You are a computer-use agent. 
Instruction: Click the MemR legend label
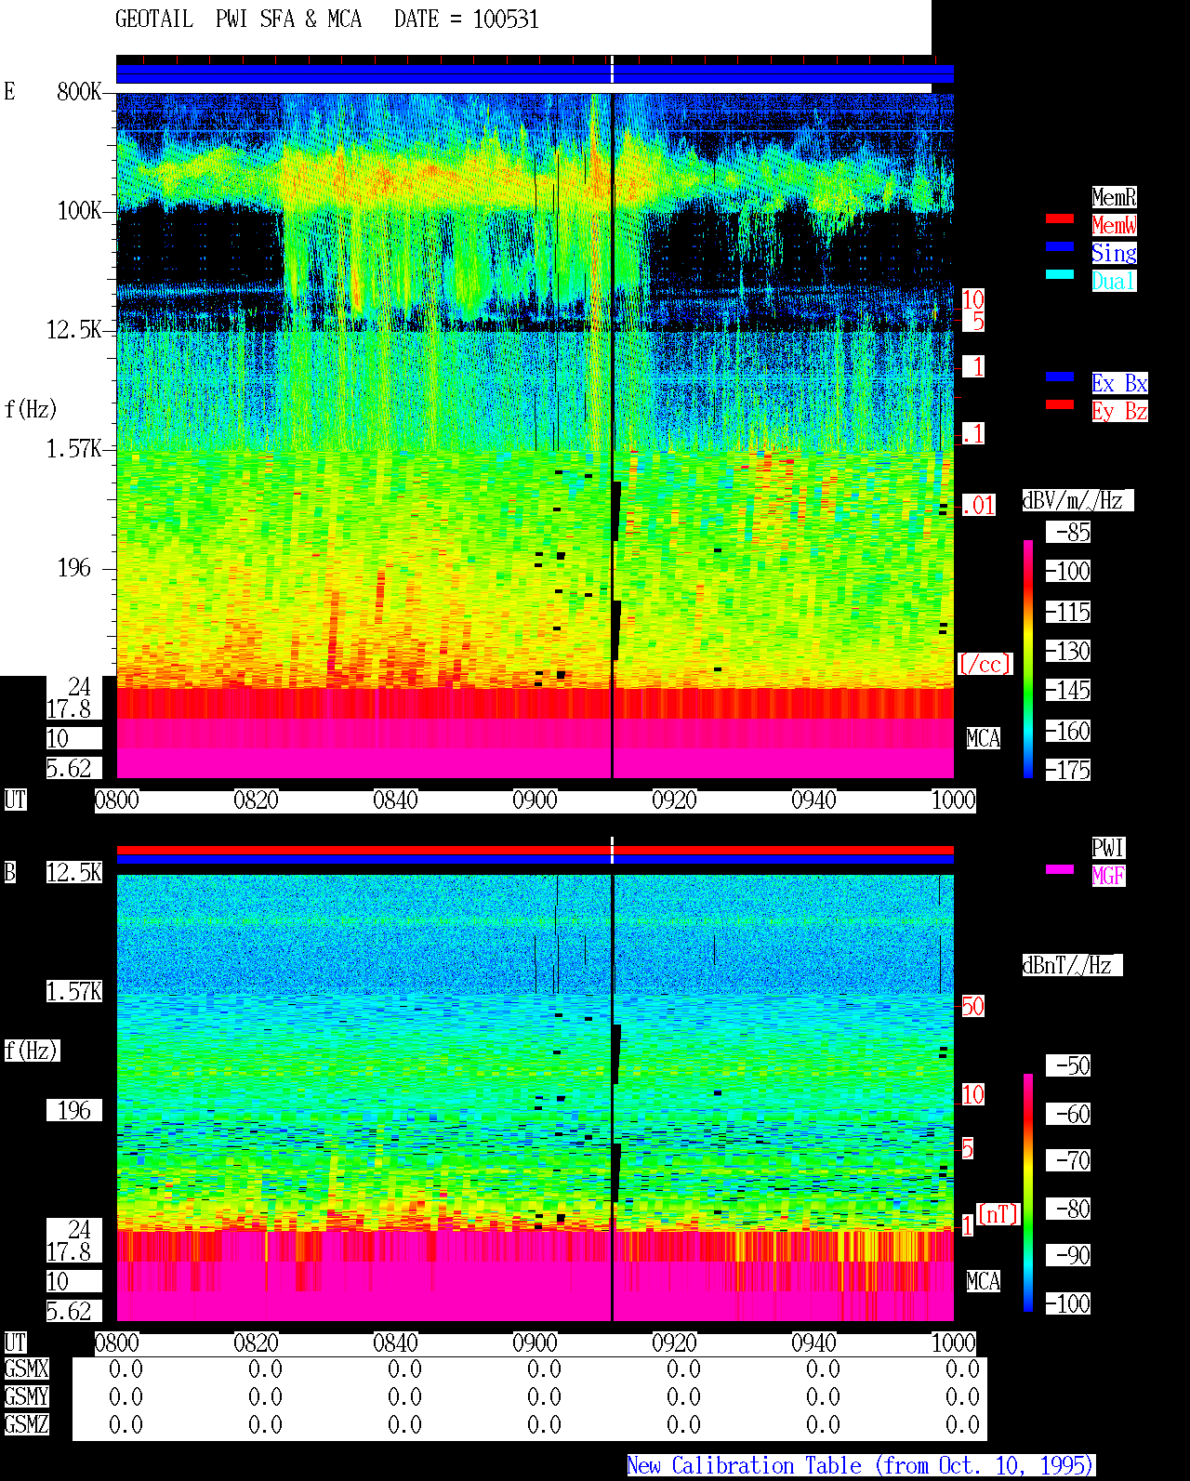(x=1114, y=197)
